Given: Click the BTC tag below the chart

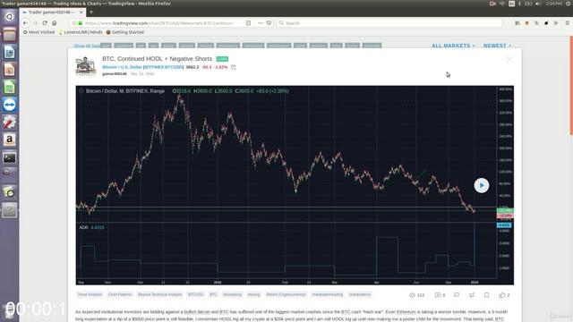Looking at the screenshot, I should point(213,294).
